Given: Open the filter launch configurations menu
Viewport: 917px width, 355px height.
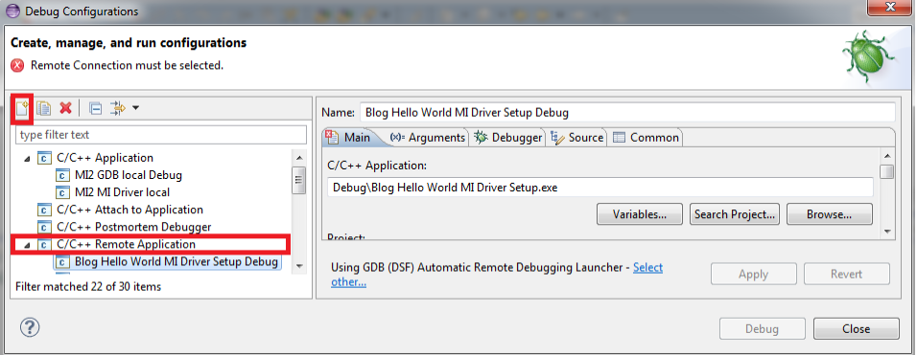Looking at the screenshot, I should (x=135, y=108).
